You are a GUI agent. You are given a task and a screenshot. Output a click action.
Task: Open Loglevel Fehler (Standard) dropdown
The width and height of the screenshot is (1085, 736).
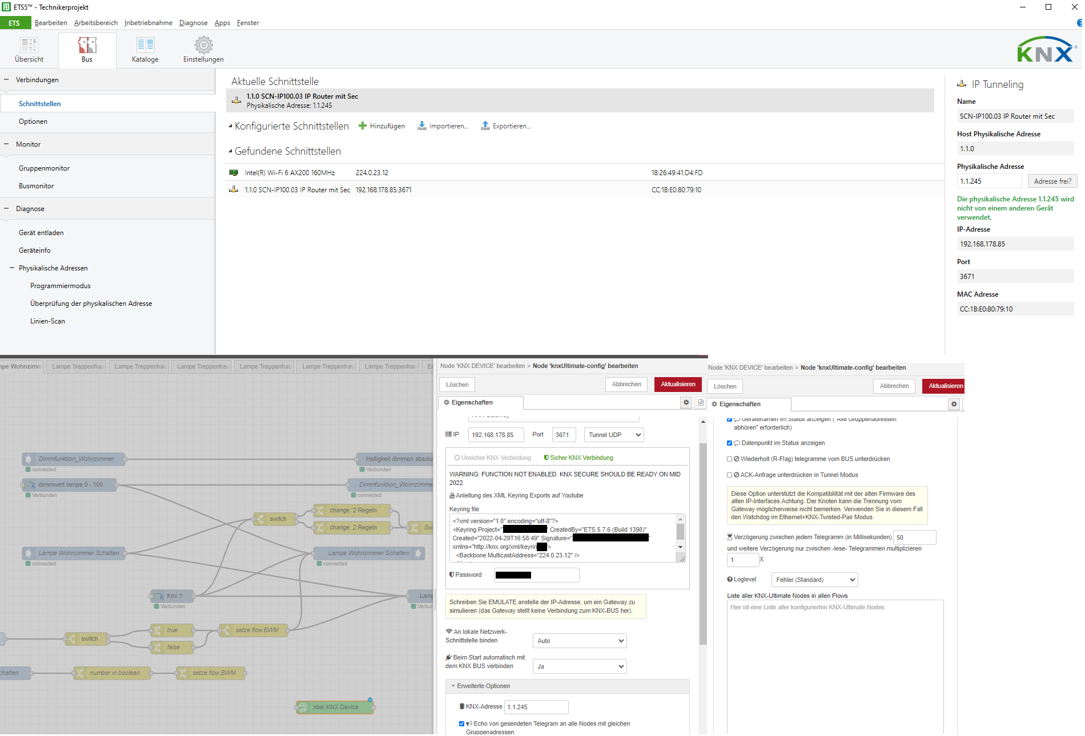814,580
